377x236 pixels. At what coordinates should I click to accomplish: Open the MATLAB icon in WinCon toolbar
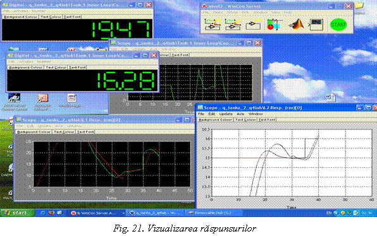[x=297, y=25]
